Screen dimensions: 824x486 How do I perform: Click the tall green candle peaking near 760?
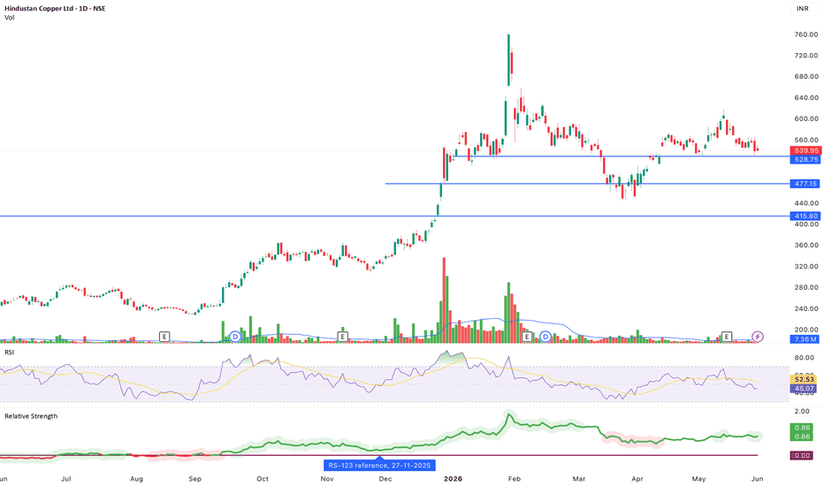pos(508,59)
